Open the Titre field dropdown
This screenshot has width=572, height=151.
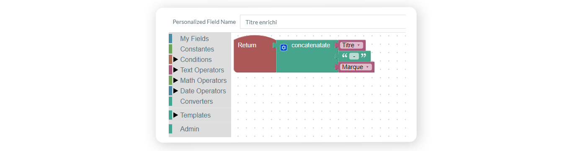coord(352,45)
